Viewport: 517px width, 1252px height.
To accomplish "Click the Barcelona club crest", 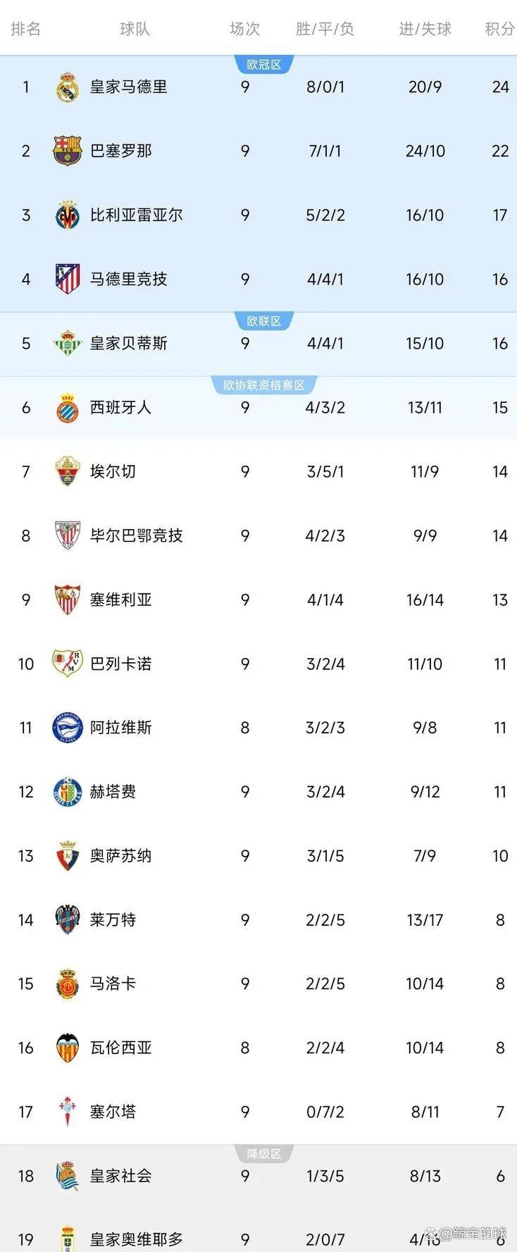I will click(x=68, y=151).
